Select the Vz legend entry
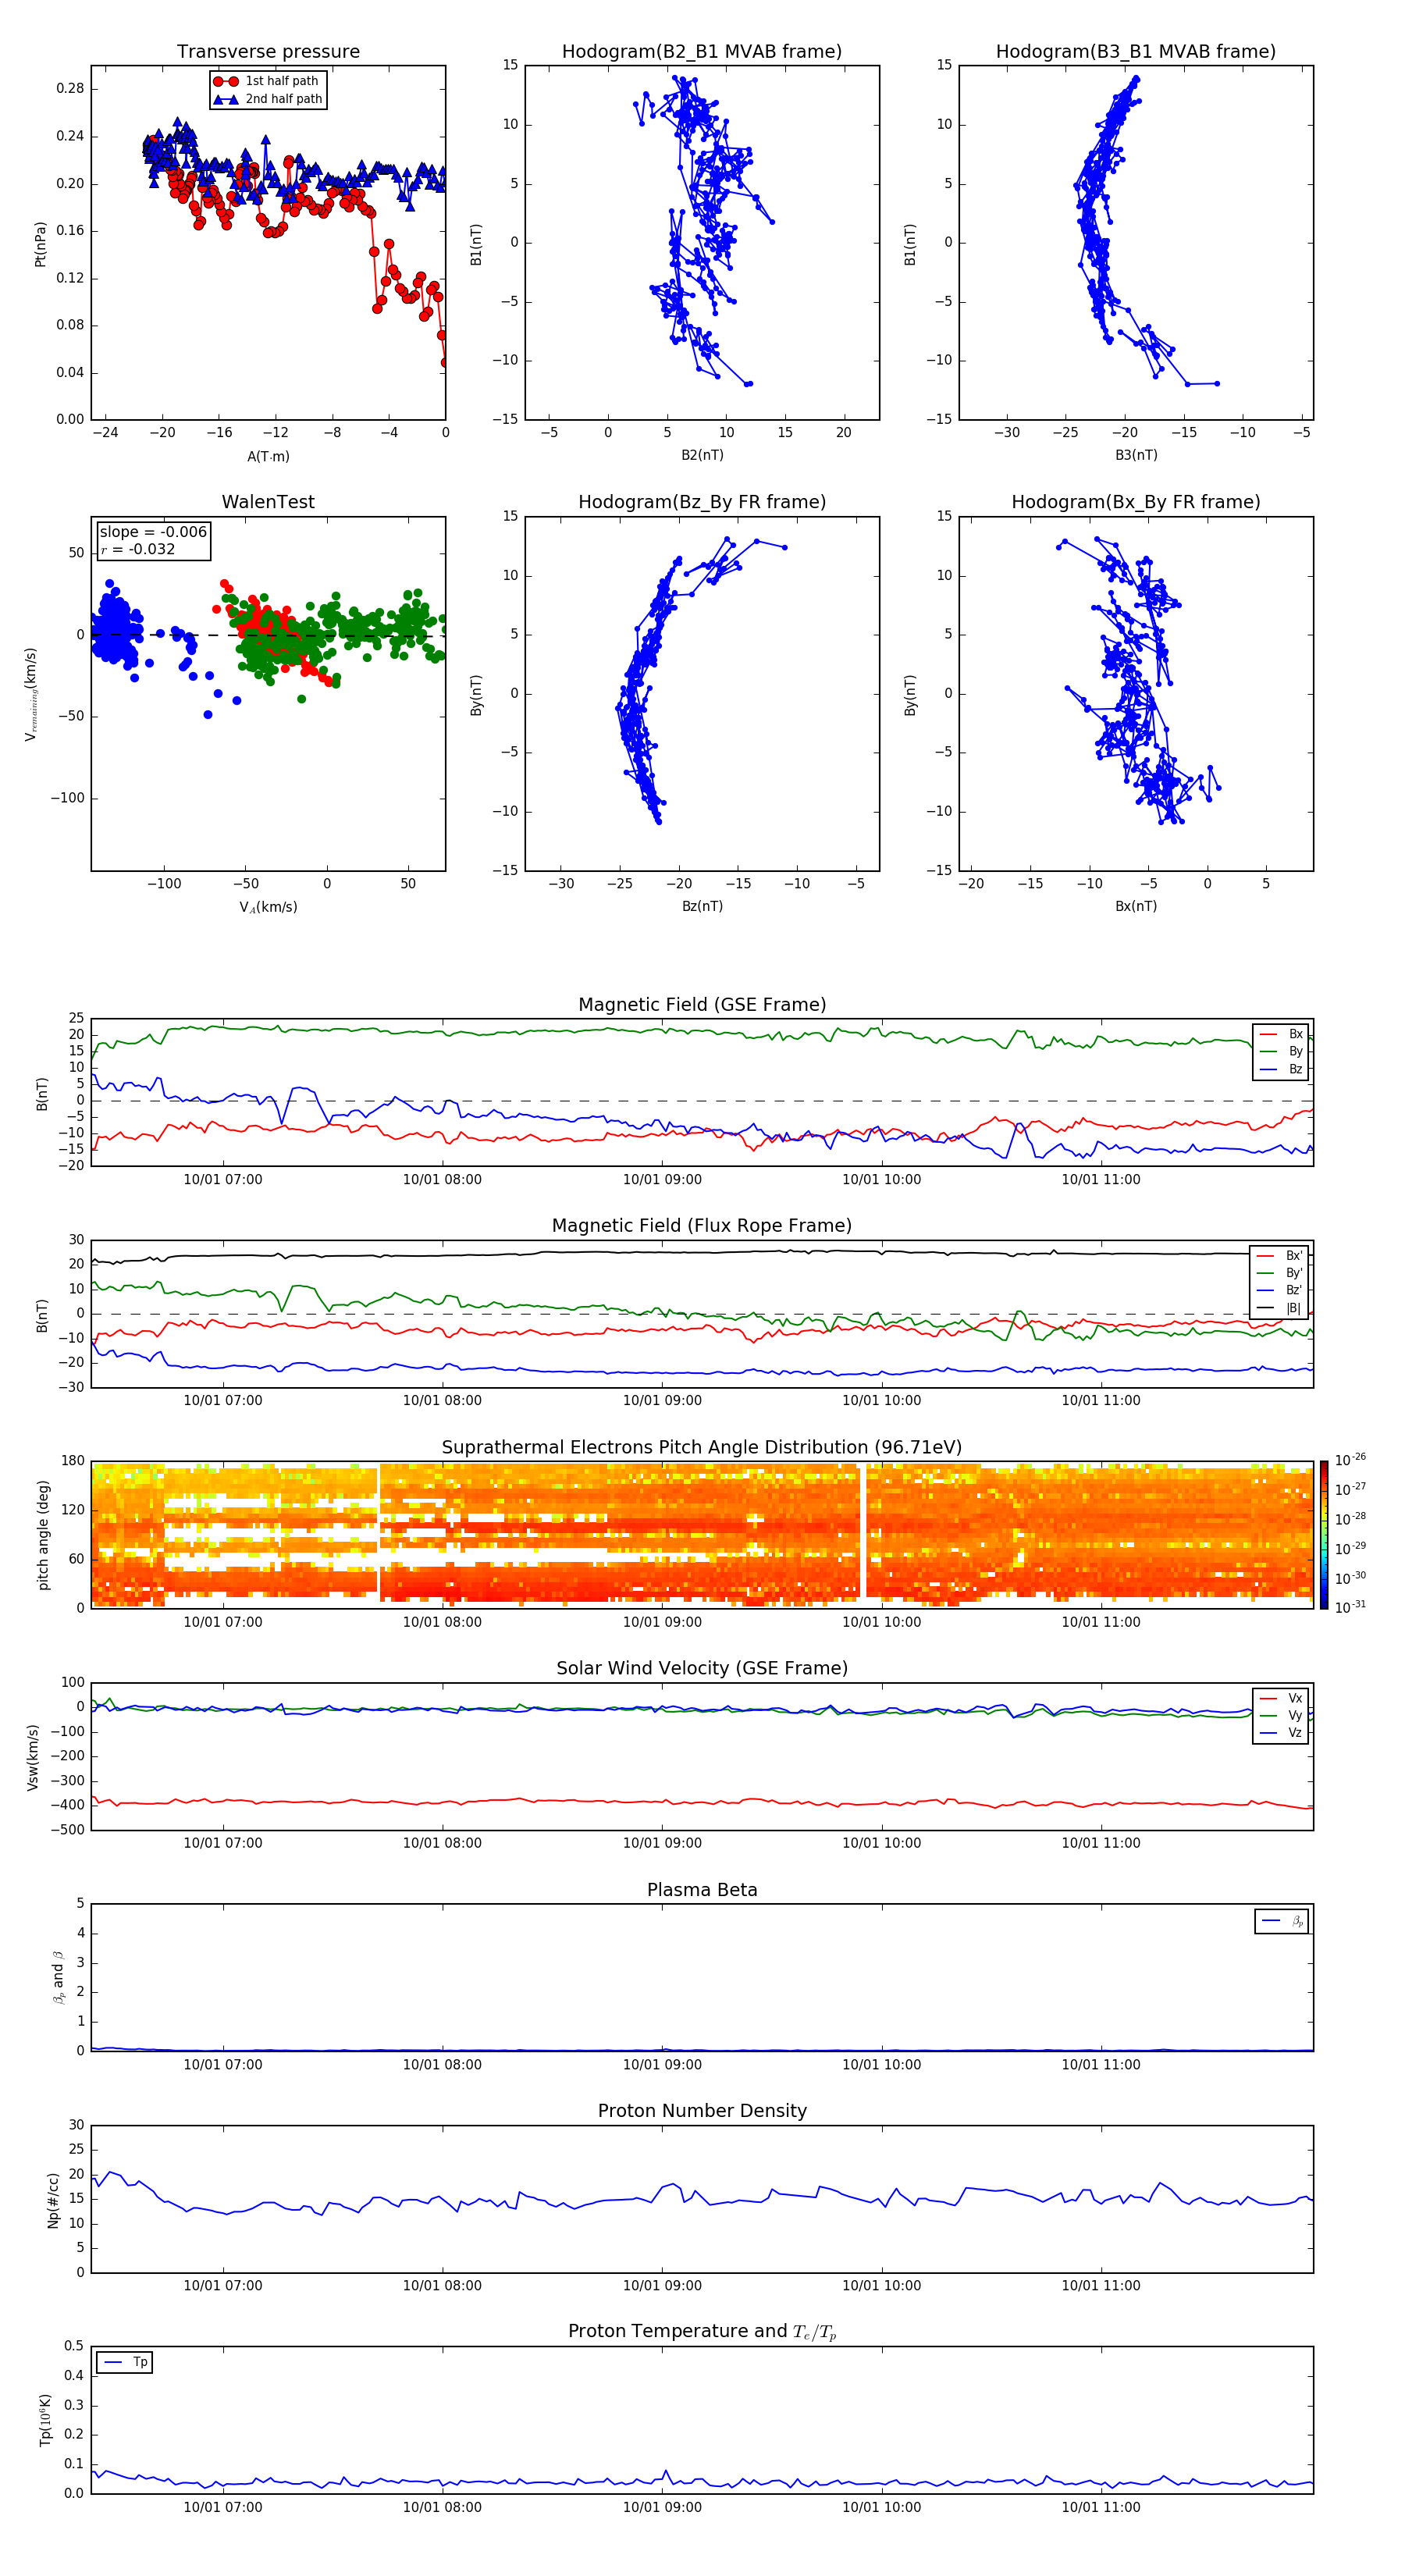This screenshot has width=1405, height=2576. [x=1282, y=1733]
